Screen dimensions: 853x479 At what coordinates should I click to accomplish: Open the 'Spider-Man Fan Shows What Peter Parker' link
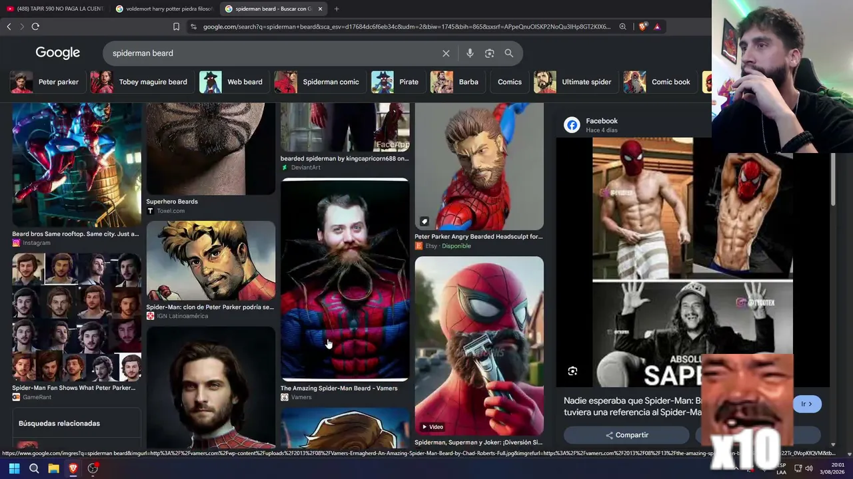[73, 388]
